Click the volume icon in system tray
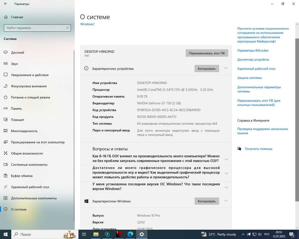Viewport: 299px width, 239px height. click(x=260, y=234)
